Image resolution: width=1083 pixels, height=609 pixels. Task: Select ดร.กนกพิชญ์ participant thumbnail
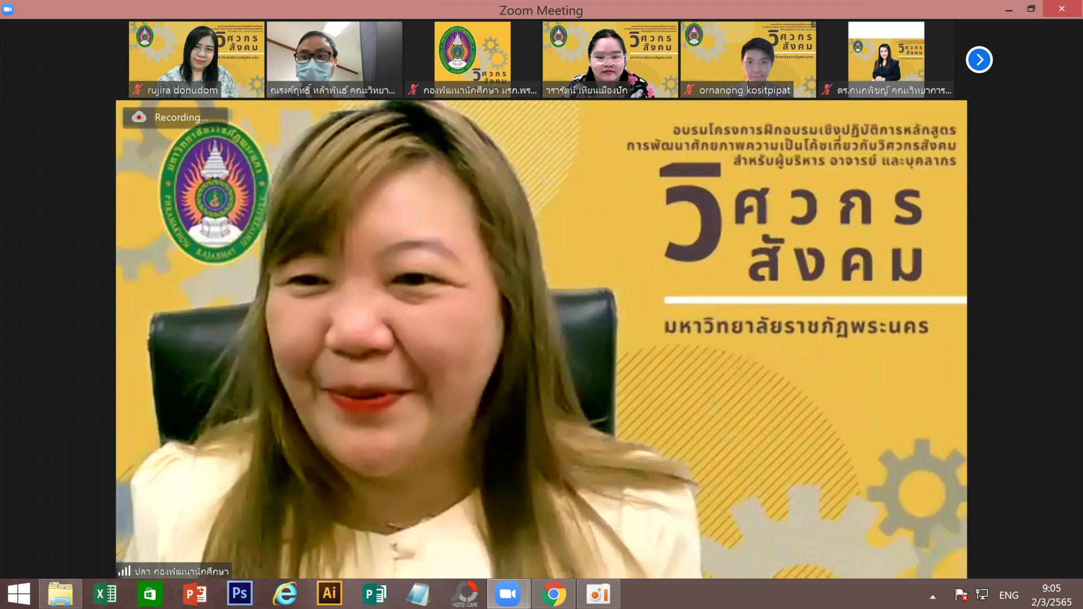pyautogui.click(x=886, y=60)
